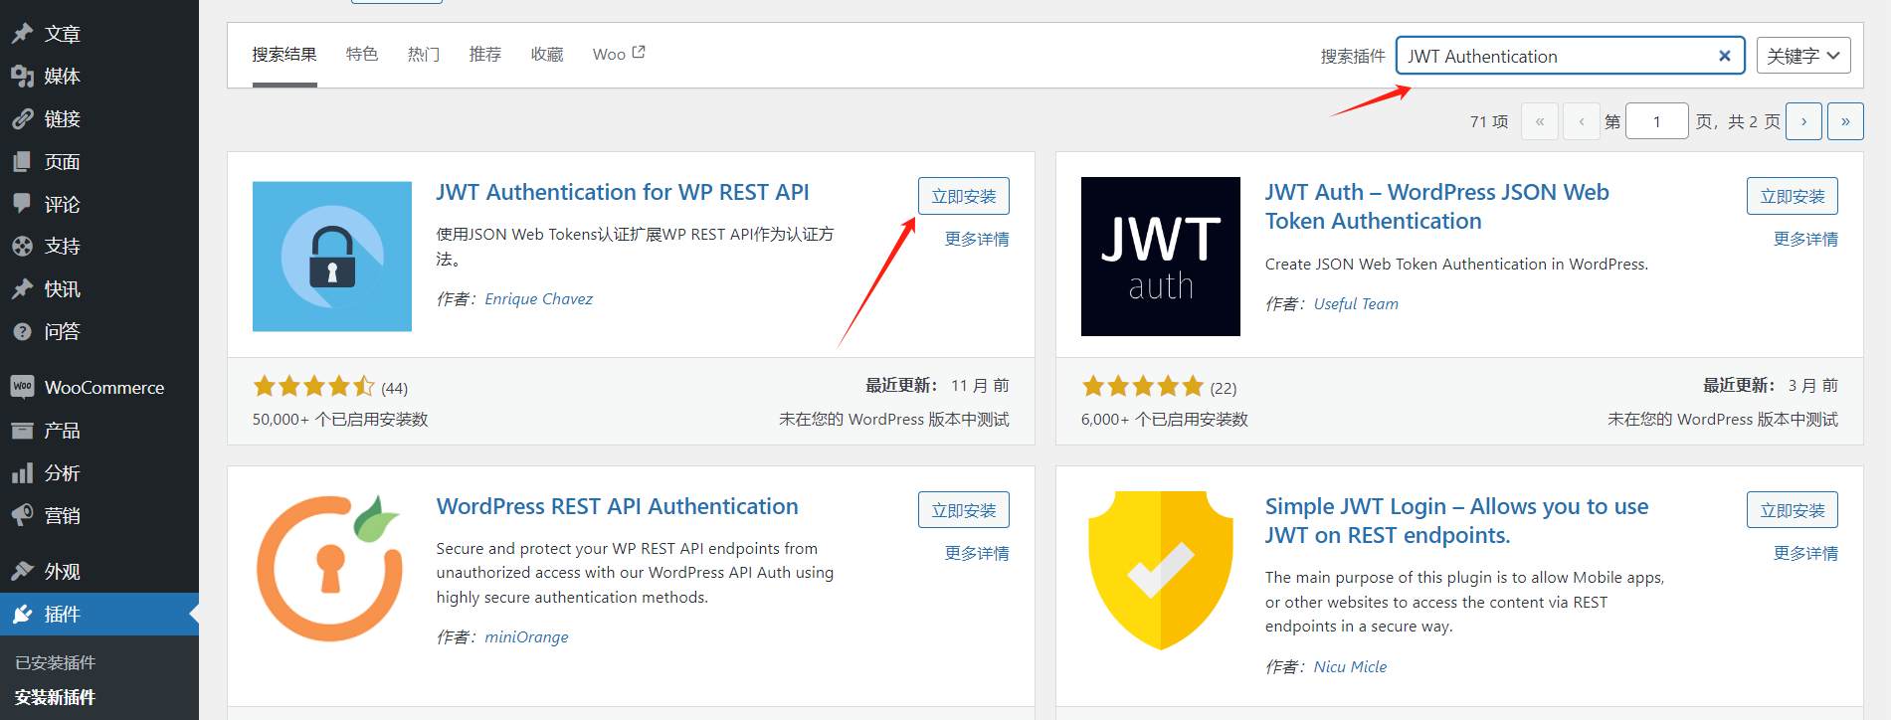
Task: Switch to the 收藏 tab
Action: click(x=547, y=54)
